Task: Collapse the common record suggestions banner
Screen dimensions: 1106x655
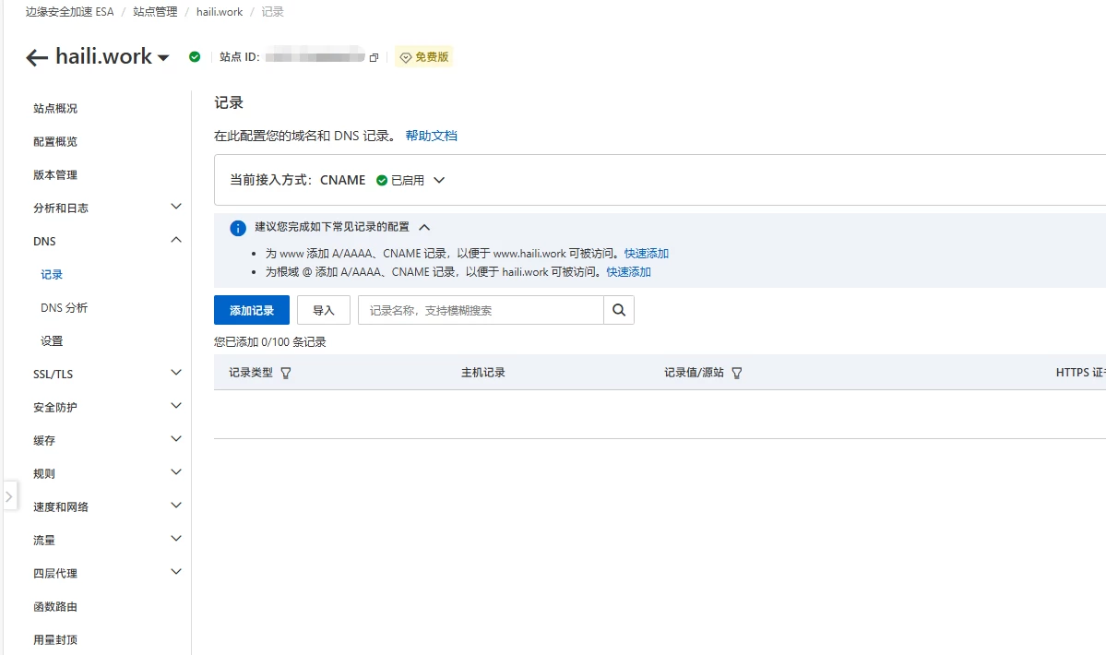Action: pos(424,227)
